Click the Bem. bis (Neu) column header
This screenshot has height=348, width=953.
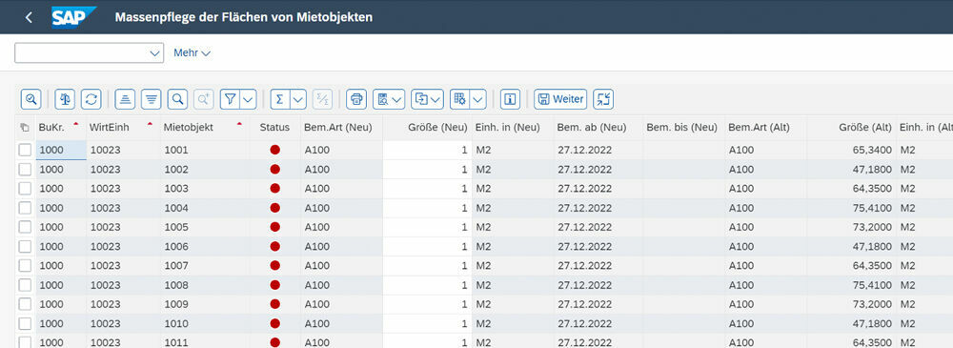tap(684, 128)
